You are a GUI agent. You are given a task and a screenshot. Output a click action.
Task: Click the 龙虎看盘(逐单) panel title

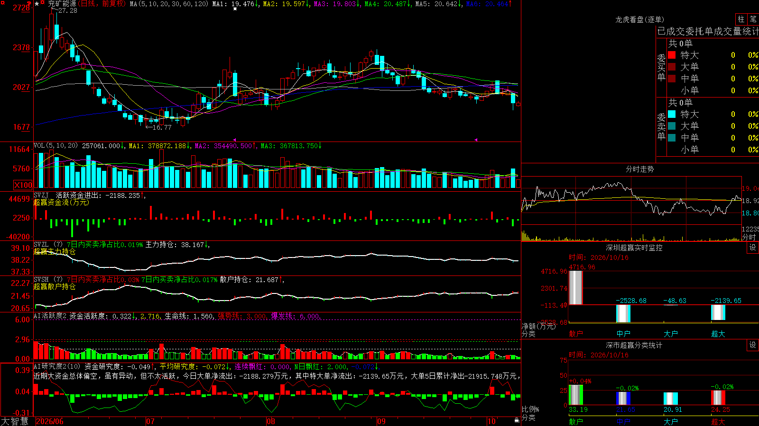coord(639,19)
